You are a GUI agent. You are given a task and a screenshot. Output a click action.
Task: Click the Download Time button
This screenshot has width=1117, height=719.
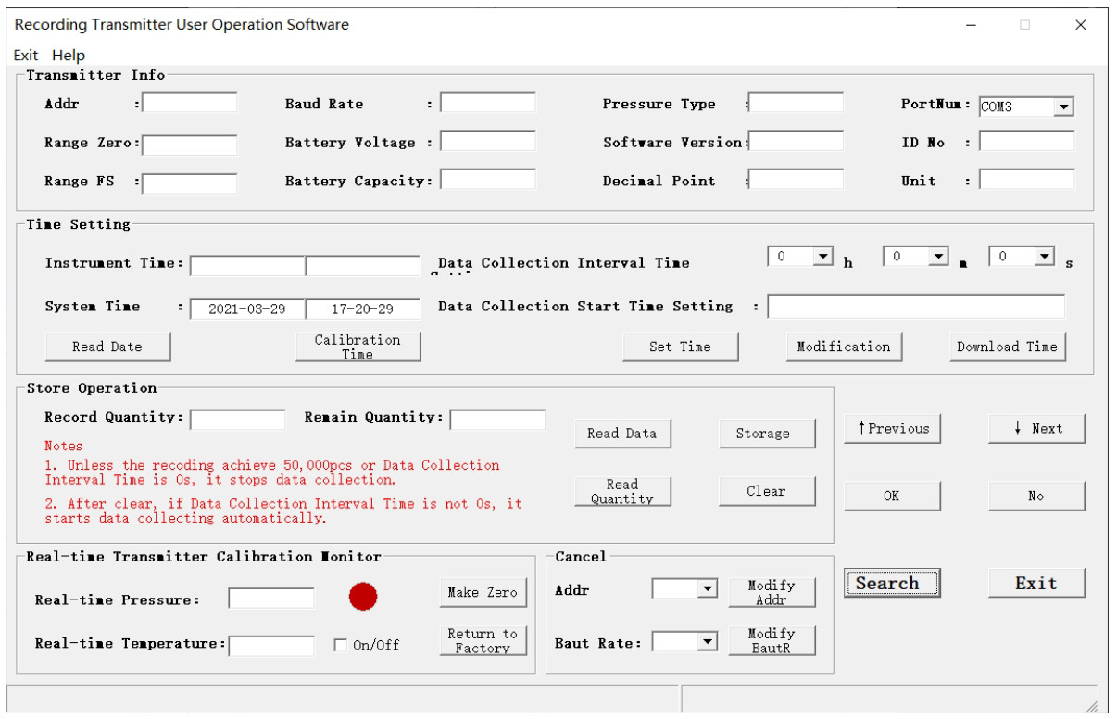click(1007, 347)
